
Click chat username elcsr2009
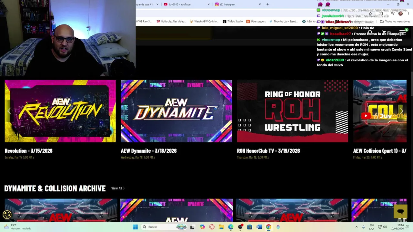335,60
